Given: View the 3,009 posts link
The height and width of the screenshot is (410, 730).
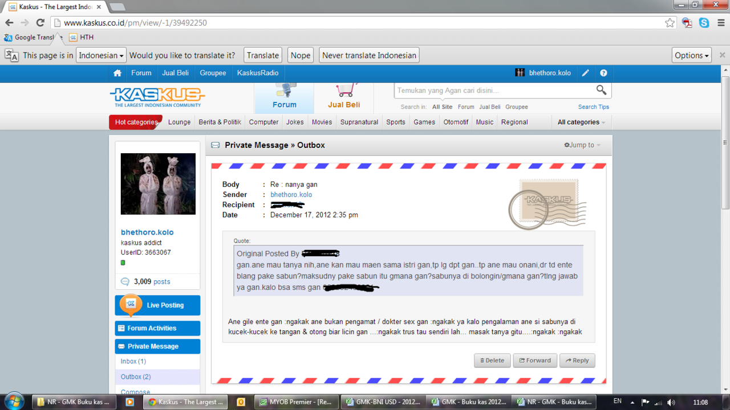Looking at the screenshot, I should (152, 282).
